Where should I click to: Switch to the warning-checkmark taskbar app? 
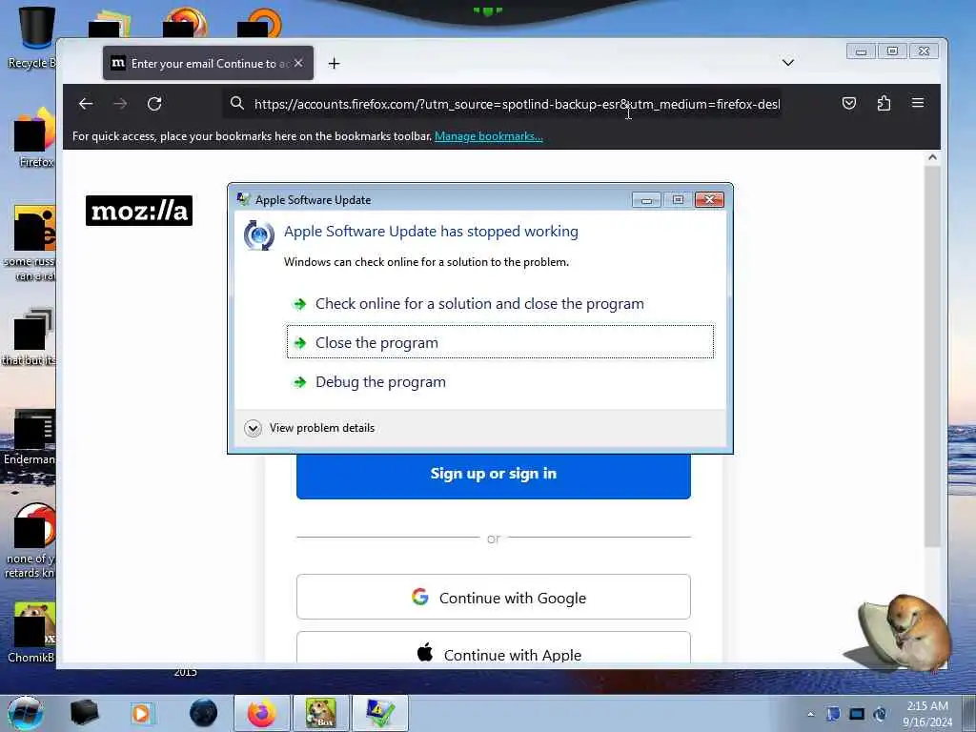click(380, 713)
